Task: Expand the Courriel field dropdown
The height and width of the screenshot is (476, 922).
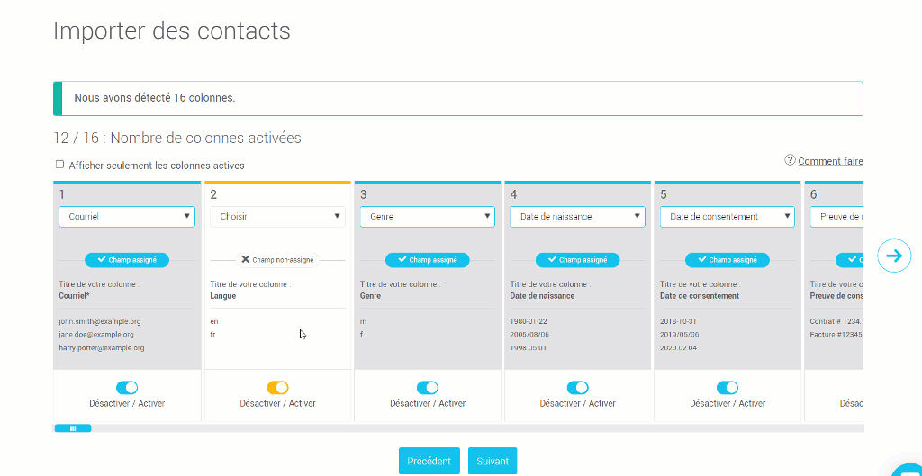Action: pyautogui.click(x=127, y=217)
